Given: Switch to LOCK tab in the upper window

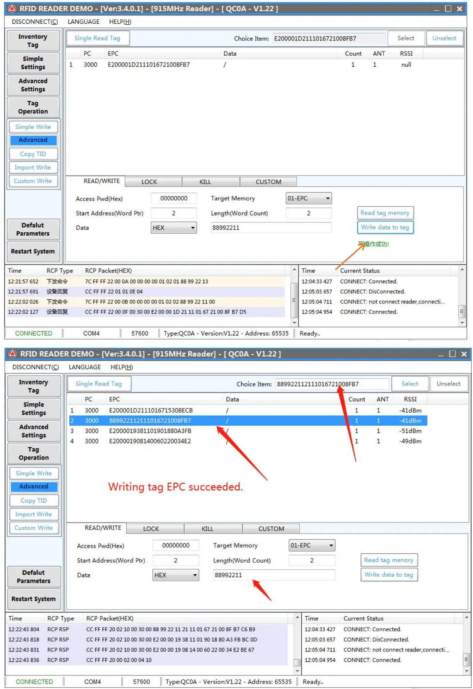Looking at the screenshot, I should (153, 182).
